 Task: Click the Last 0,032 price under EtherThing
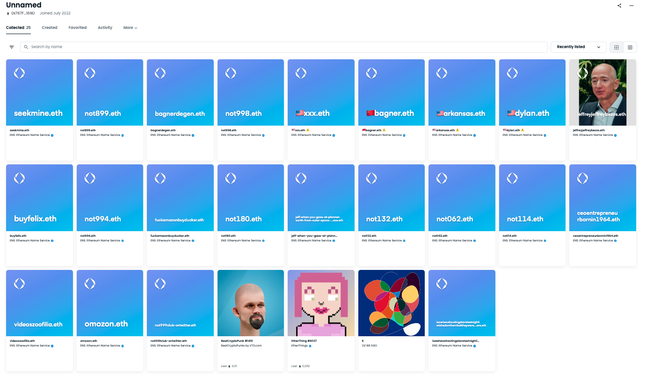point(300,366)
